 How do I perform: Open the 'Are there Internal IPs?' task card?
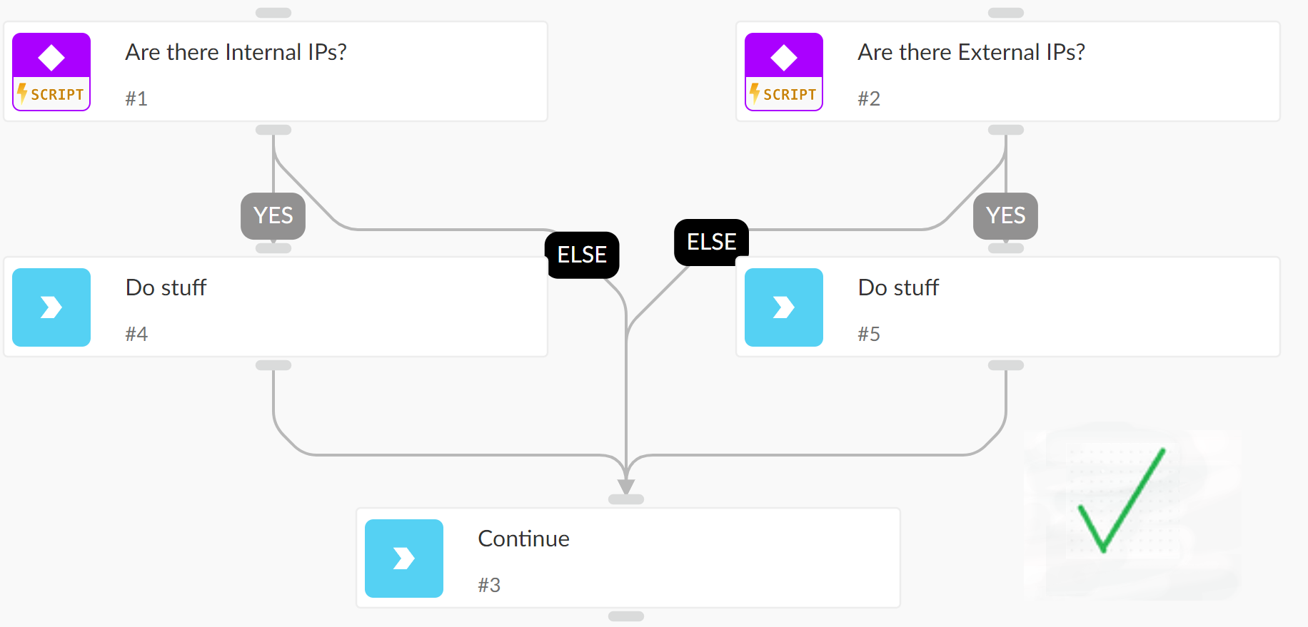pyautogui.click(x=276, y=71)
